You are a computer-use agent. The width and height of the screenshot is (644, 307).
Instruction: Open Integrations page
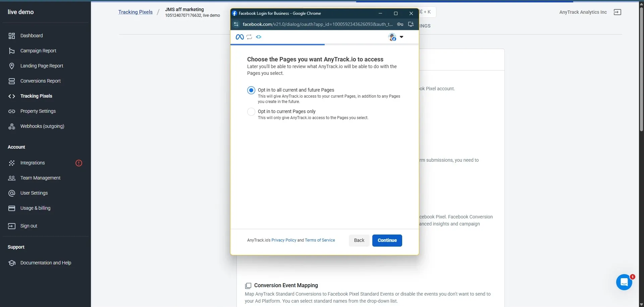click(x=33, y=163)
